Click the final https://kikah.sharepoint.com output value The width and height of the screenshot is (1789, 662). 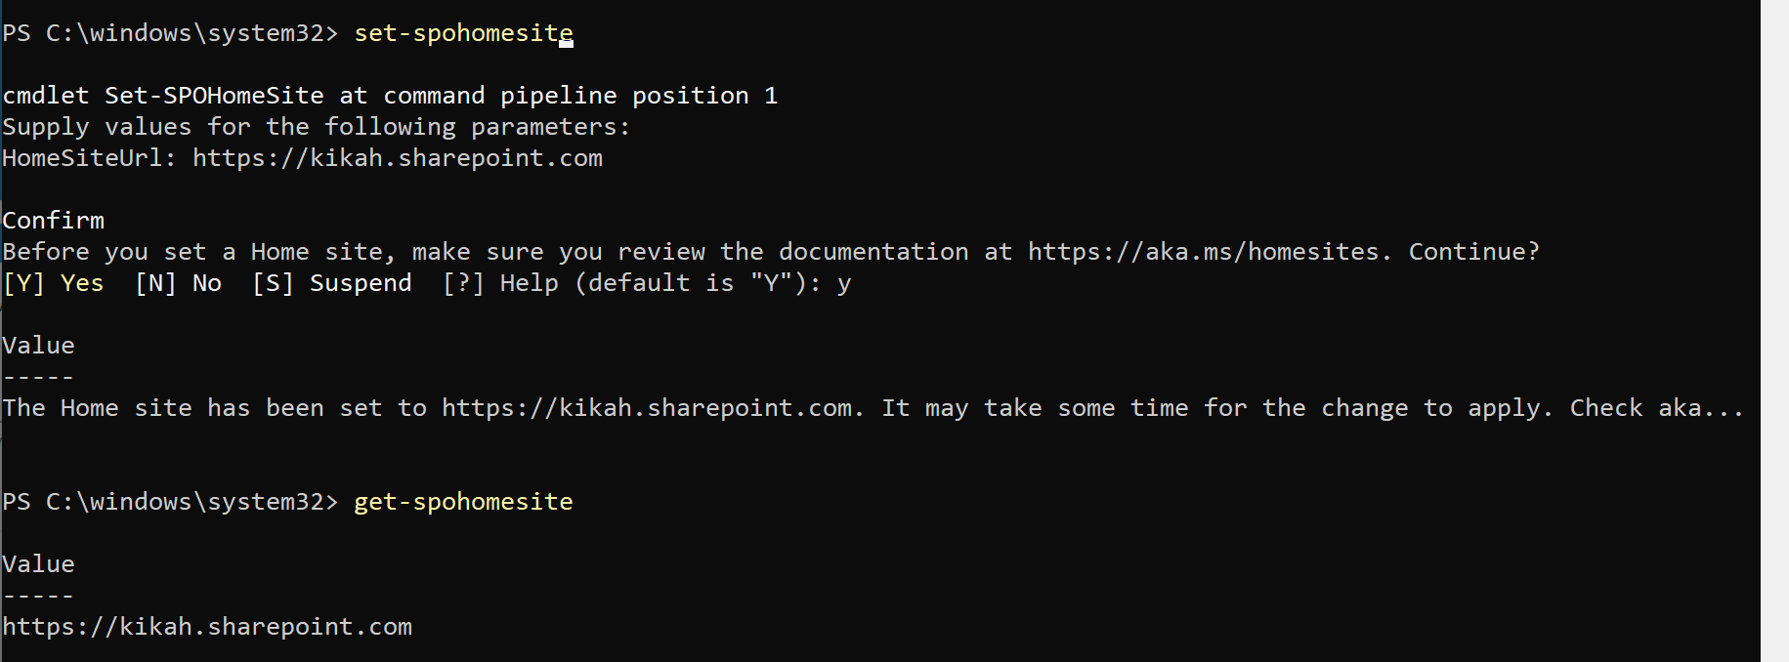[207, 627]
